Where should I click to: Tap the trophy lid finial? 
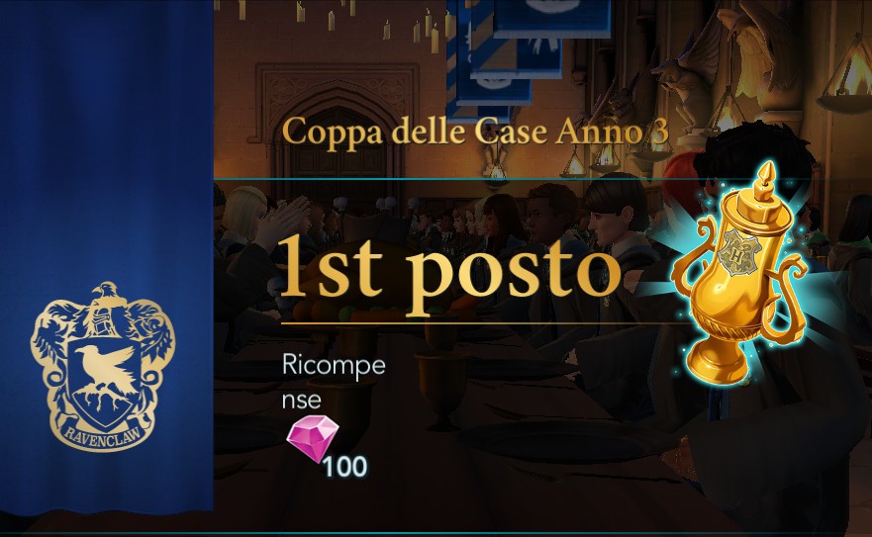767,181
